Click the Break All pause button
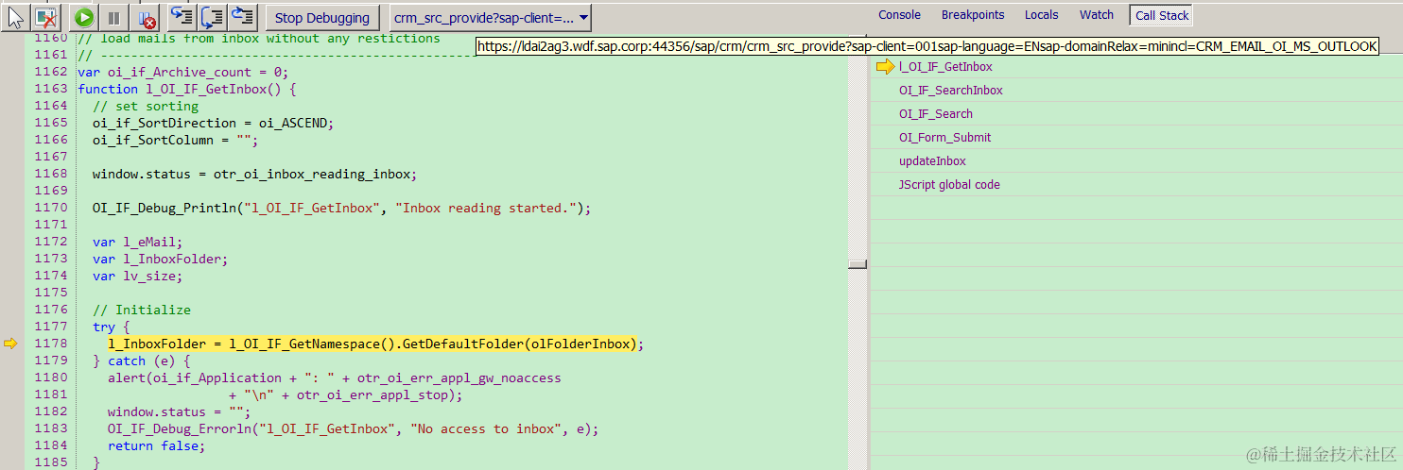The height and width of the screenshot is (470, 1403). (113, 17)
